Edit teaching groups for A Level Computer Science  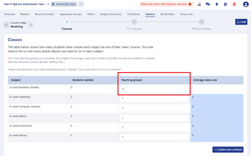click(x=154, y=109)
